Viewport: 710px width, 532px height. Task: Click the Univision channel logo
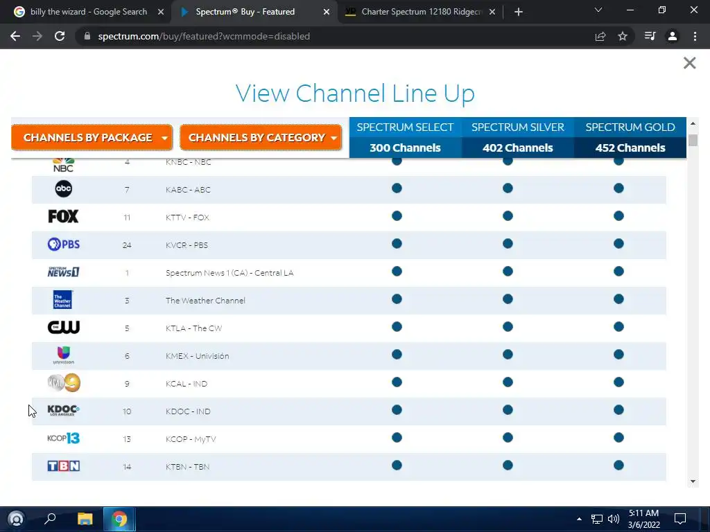(x=63, y=355)
